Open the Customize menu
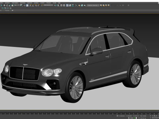159x119 pixels. click(x=29, y=3)
